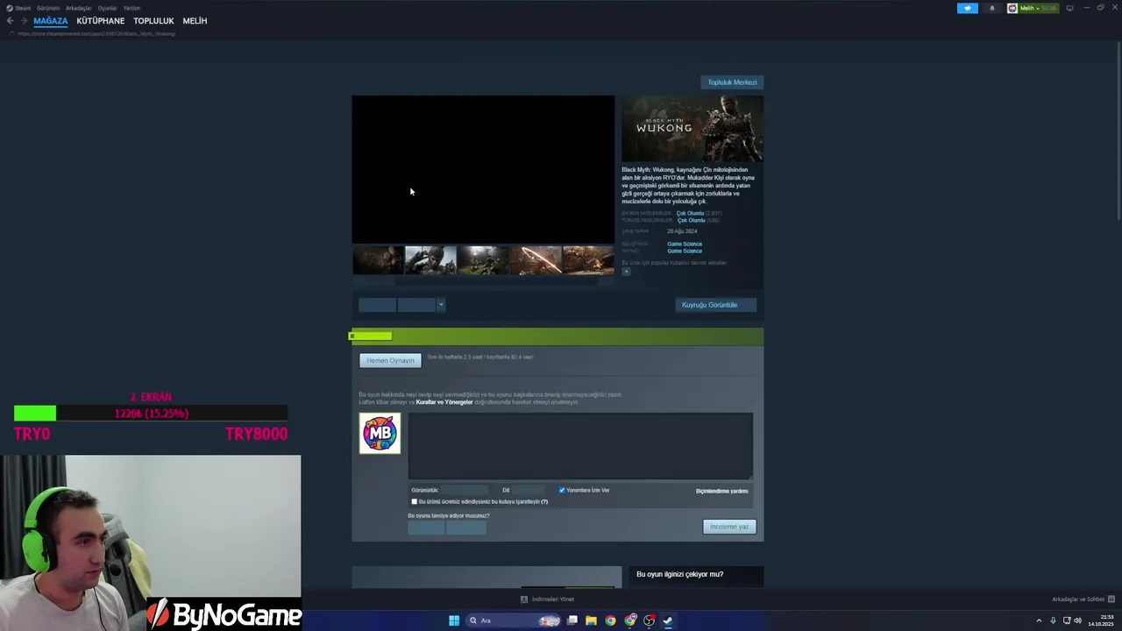Expand the plus button under tags

tap(626, 272)
